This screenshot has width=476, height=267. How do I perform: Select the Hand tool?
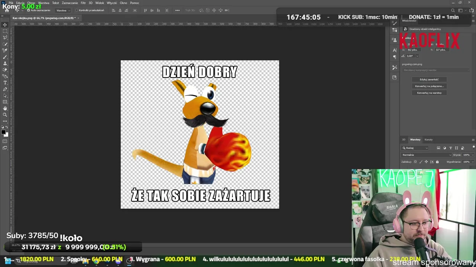(5, 108)
